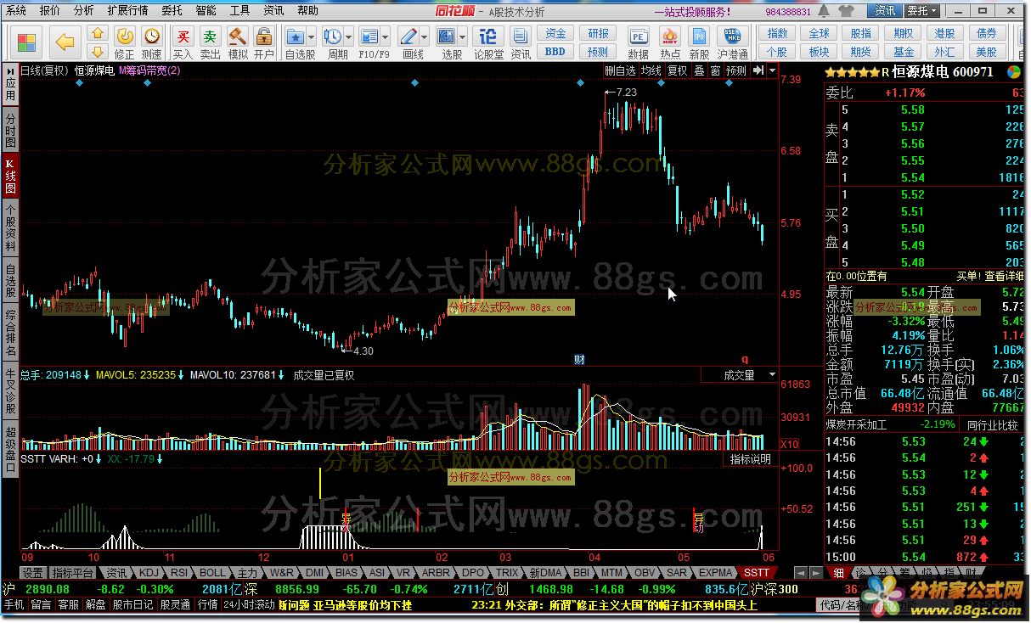Image resolution: width=1031 pixels, height=623 pixels.
Task: Click the 财 finance marker on chart
Action: click(x=579, y=359)
